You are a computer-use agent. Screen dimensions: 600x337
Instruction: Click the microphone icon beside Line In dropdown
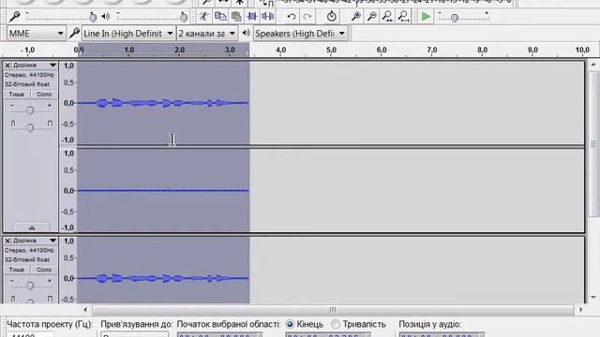pyautogui.click(x=74, y=34)
